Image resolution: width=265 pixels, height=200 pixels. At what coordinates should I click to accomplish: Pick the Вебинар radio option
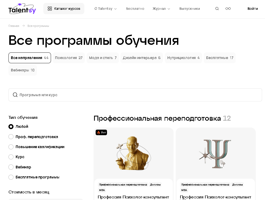(11, 167)
